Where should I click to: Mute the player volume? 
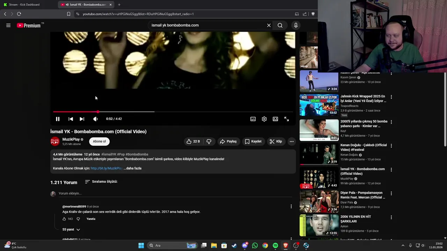(95, 119)
